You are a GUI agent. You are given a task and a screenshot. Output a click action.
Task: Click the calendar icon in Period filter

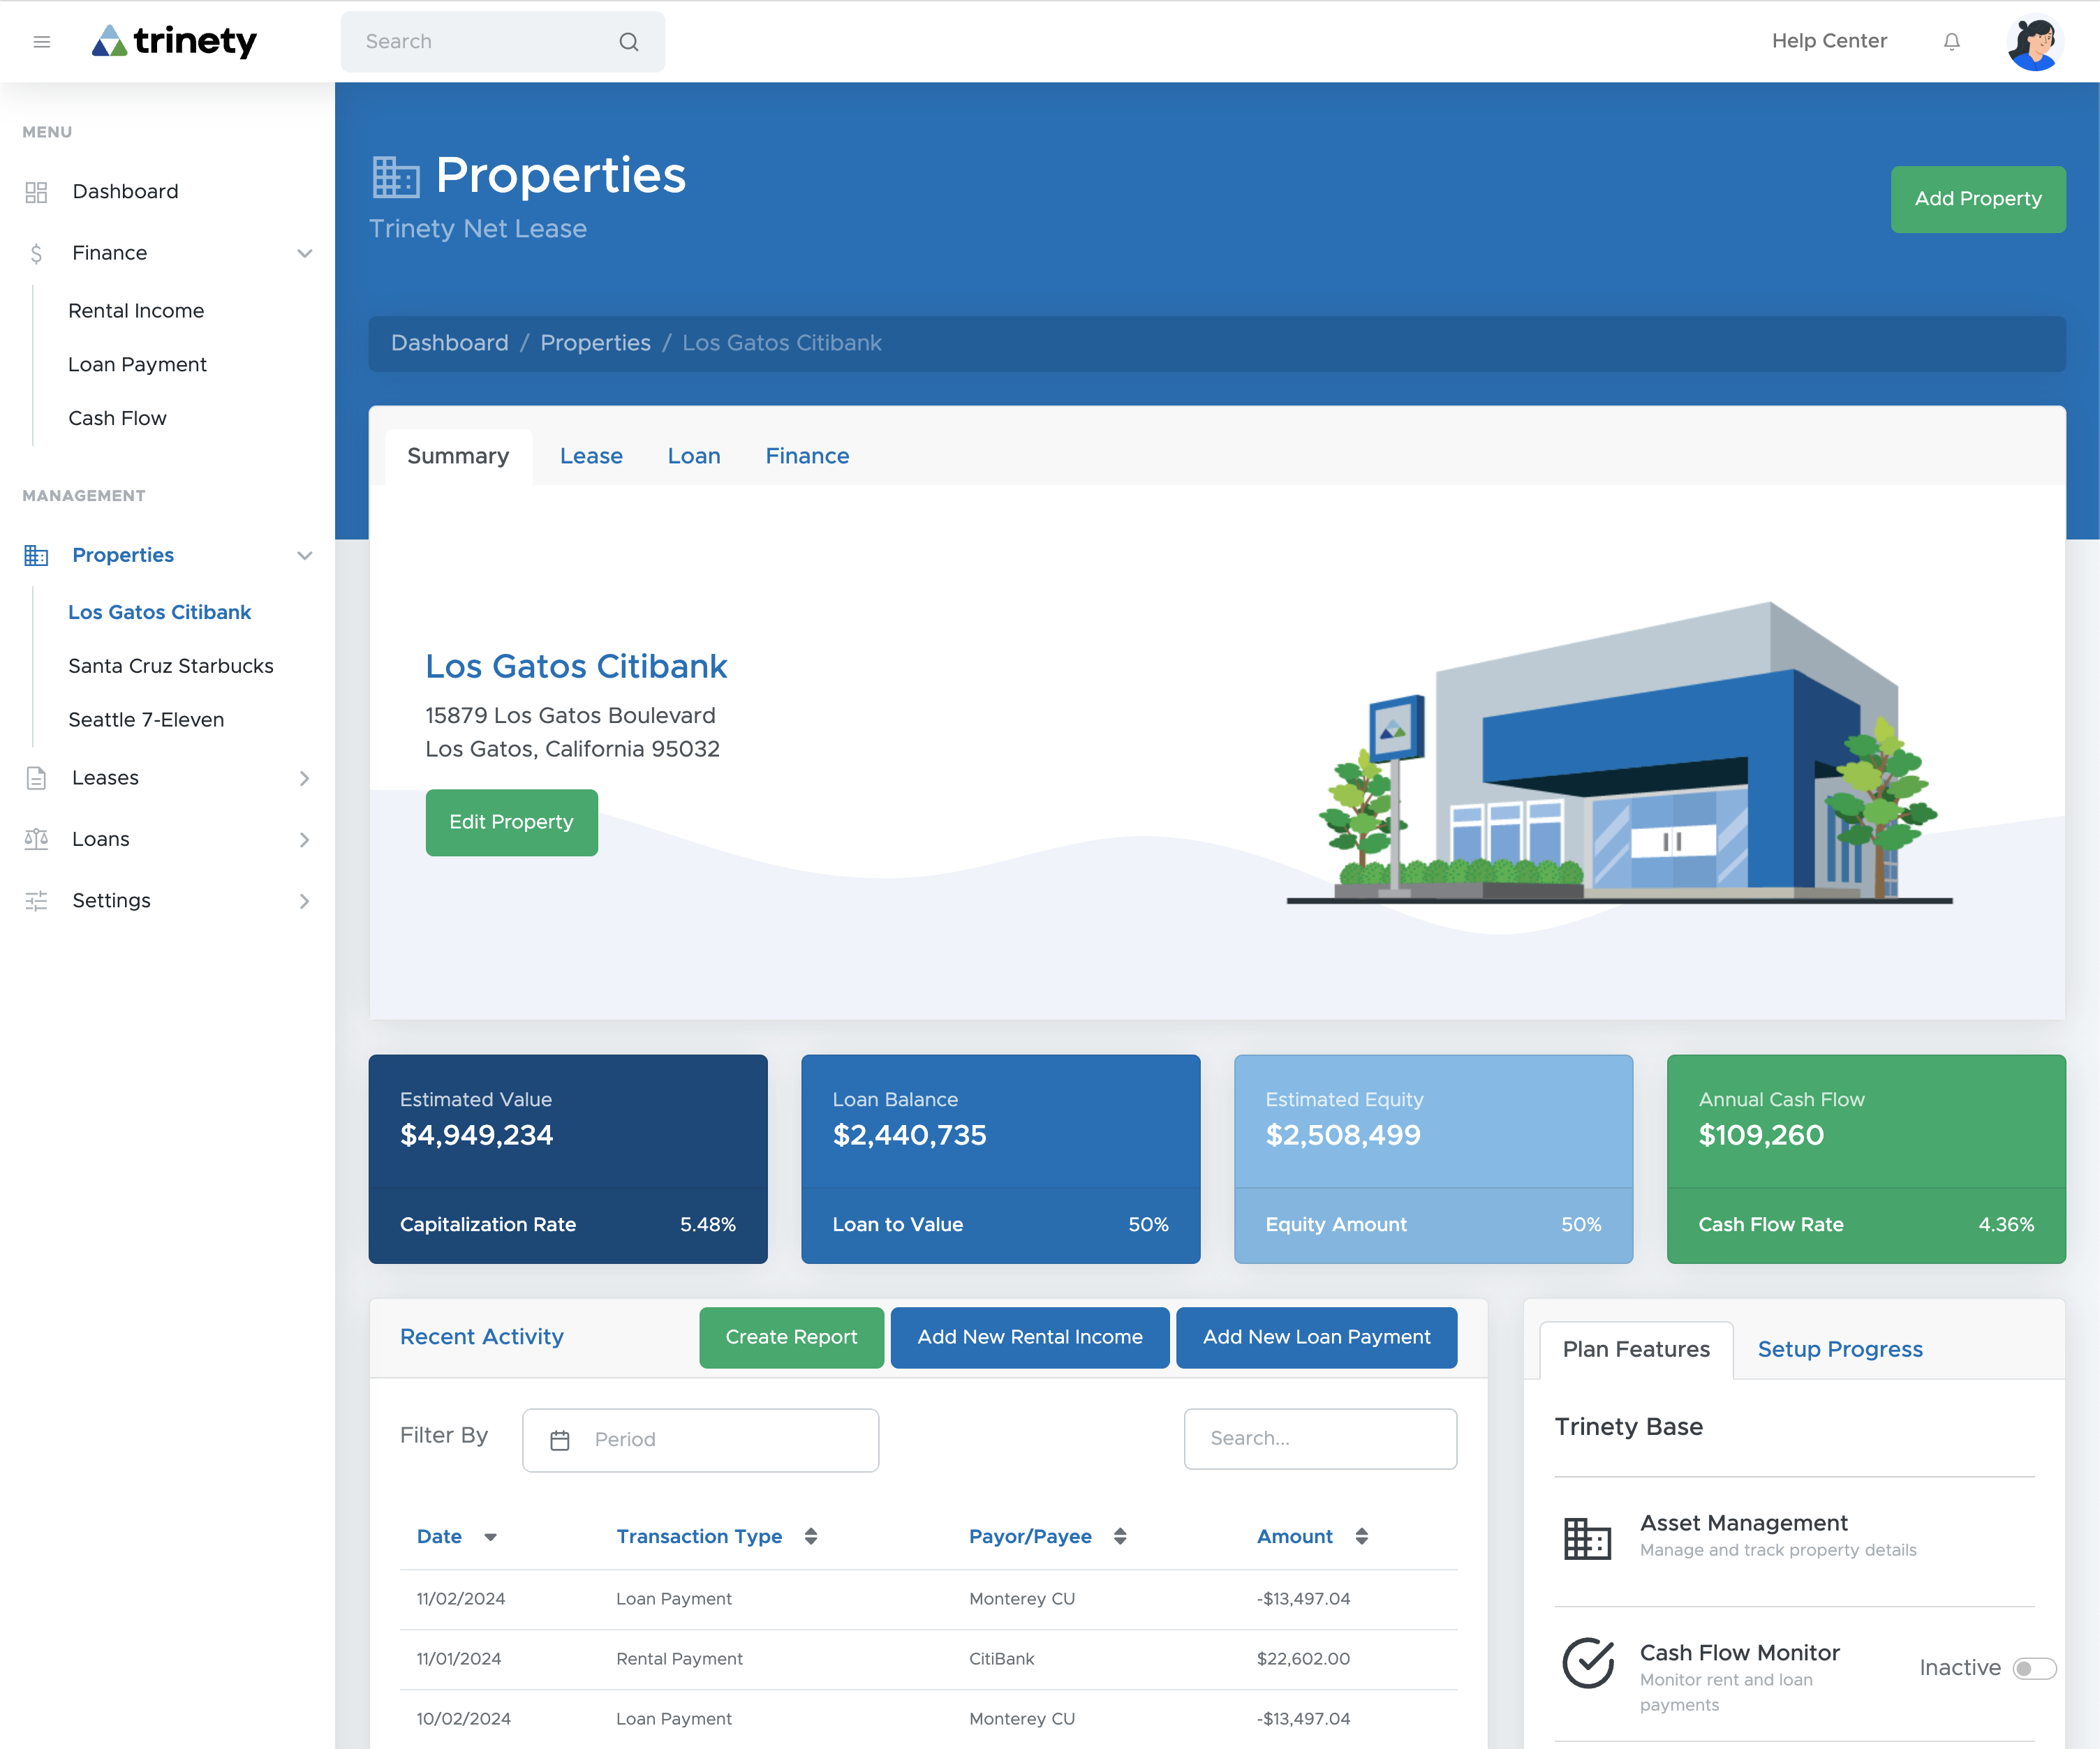(x=560, y=1439)
